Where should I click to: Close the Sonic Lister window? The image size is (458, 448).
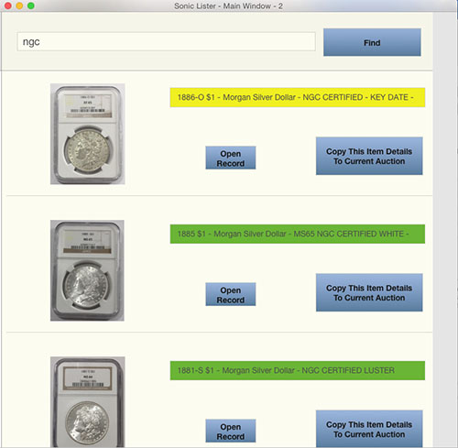[8, 5]
